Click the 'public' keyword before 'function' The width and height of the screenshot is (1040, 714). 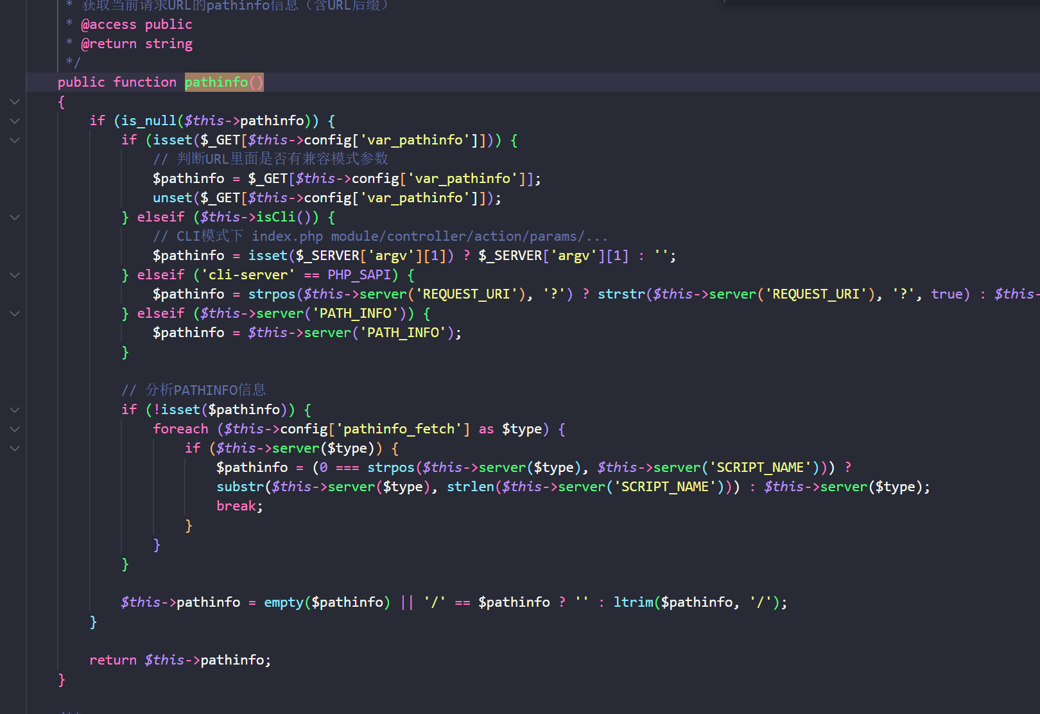point(81,82)
